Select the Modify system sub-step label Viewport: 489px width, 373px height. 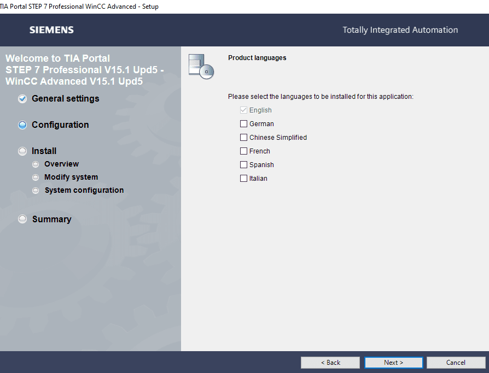point(71,177)
